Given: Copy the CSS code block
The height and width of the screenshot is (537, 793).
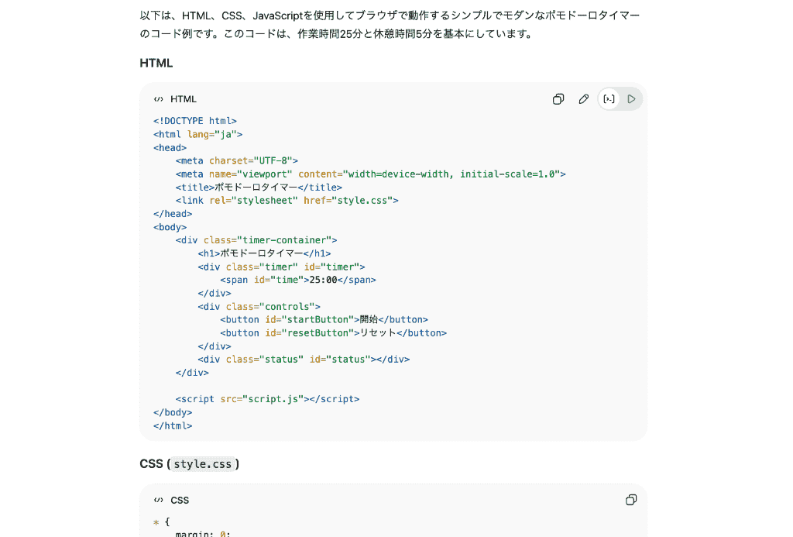Looking at the screenshot, I should pos(631,500).
